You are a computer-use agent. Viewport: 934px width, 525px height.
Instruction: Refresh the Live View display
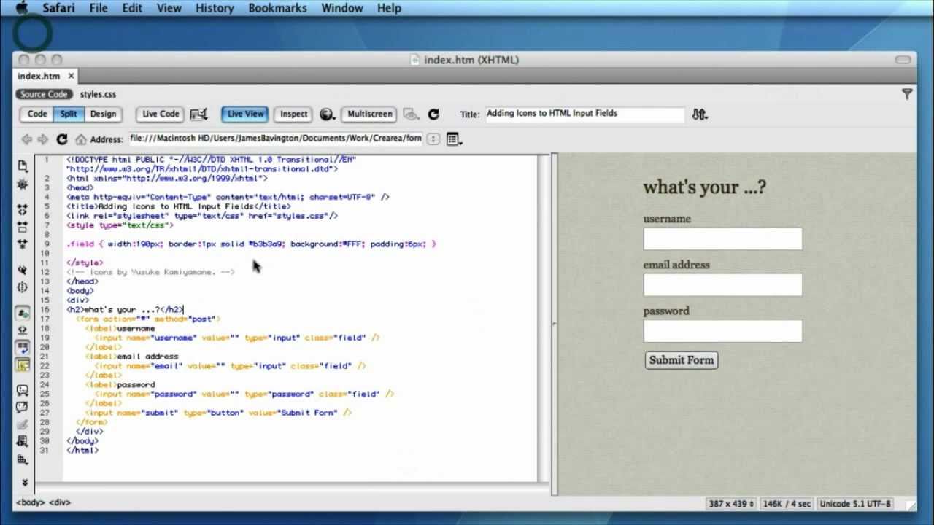click(x=434, y=114)
